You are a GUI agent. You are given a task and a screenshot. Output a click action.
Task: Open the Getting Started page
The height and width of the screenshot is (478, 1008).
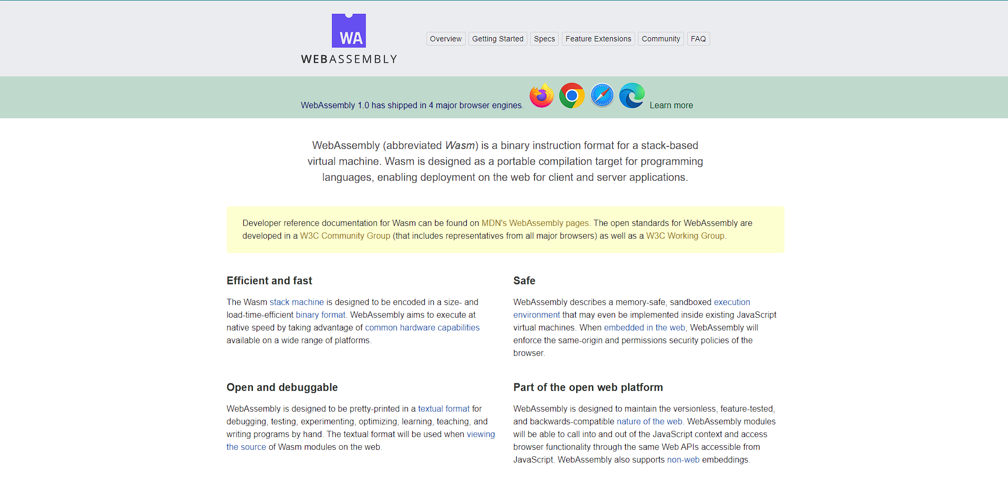coord(497,38)
